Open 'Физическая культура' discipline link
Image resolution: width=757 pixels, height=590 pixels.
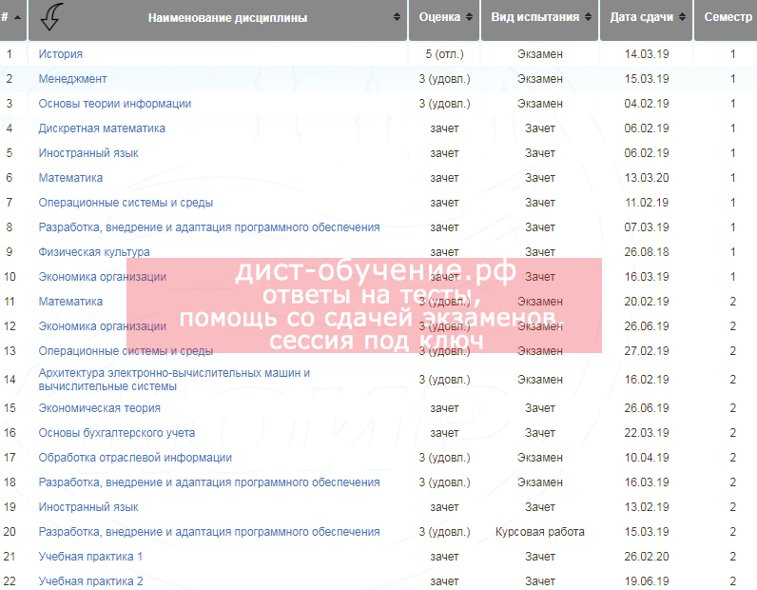coord(93,252)
